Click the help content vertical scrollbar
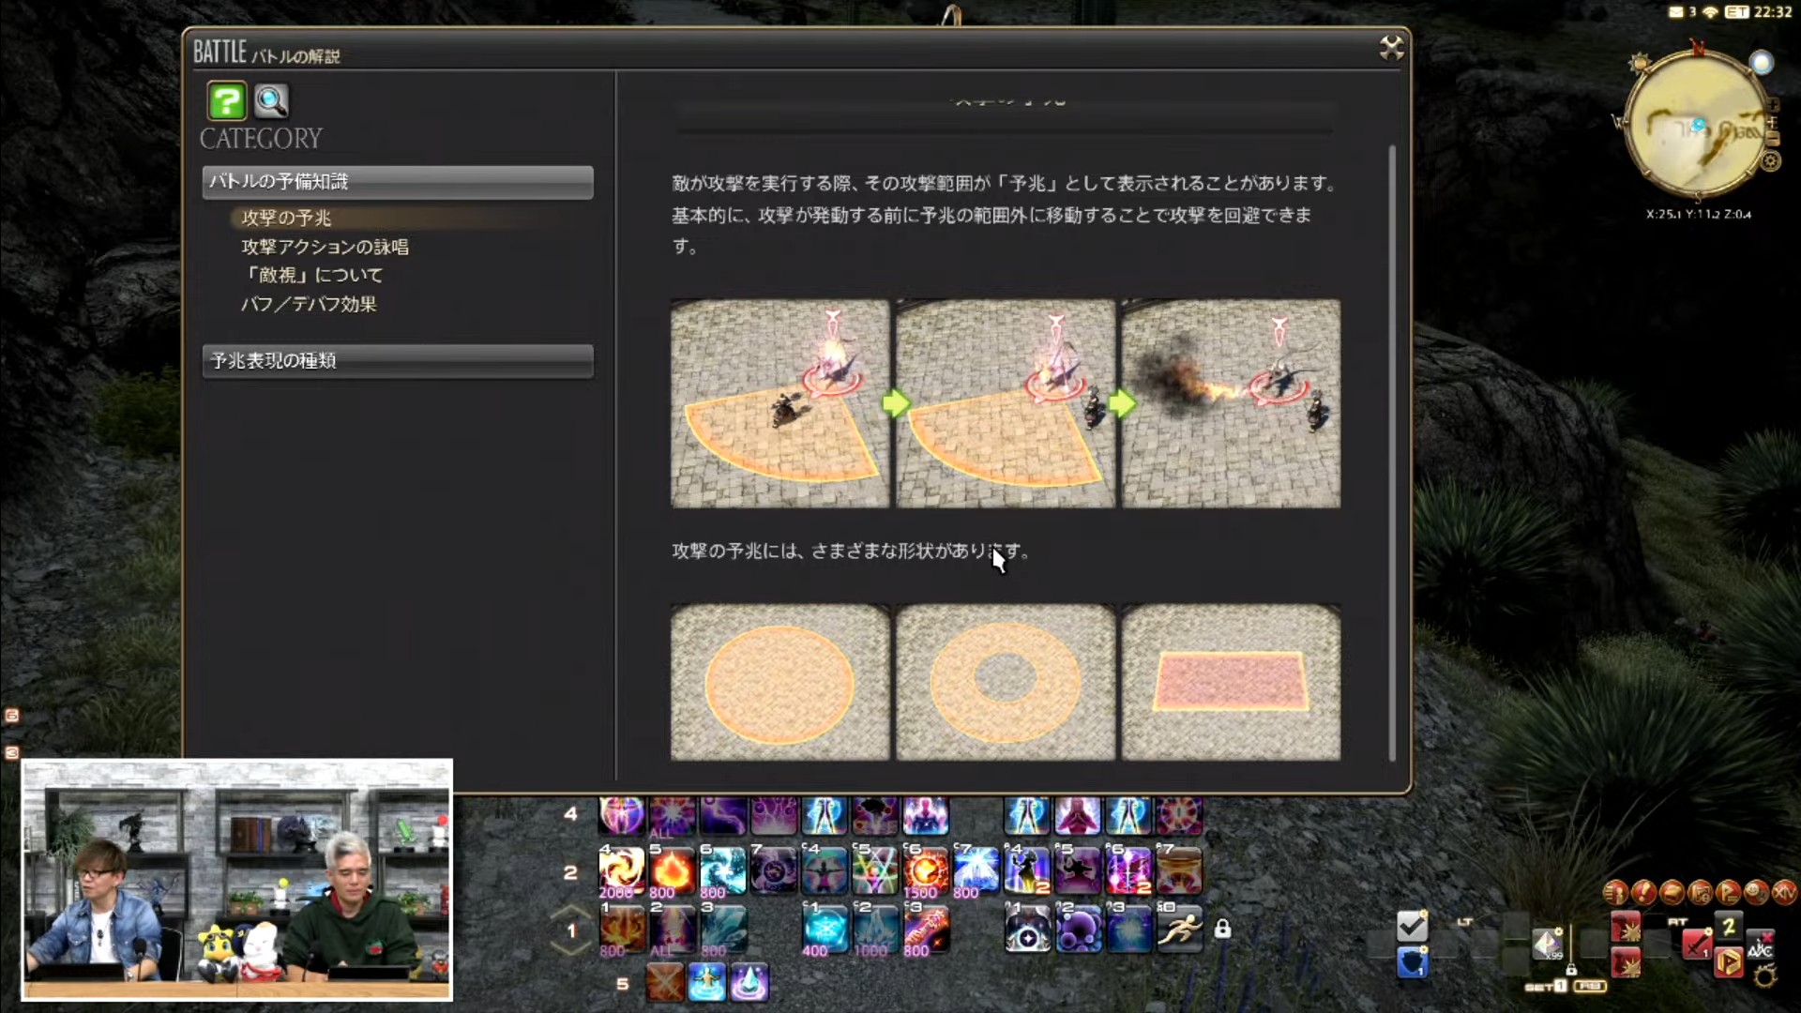 [x=1392, y=450]
